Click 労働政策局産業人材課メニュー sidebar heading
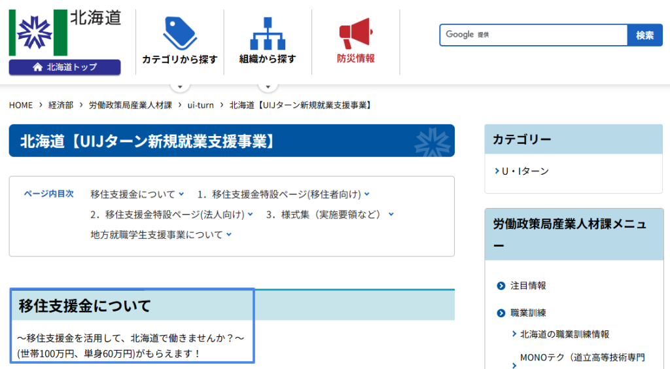 [573, 234]
